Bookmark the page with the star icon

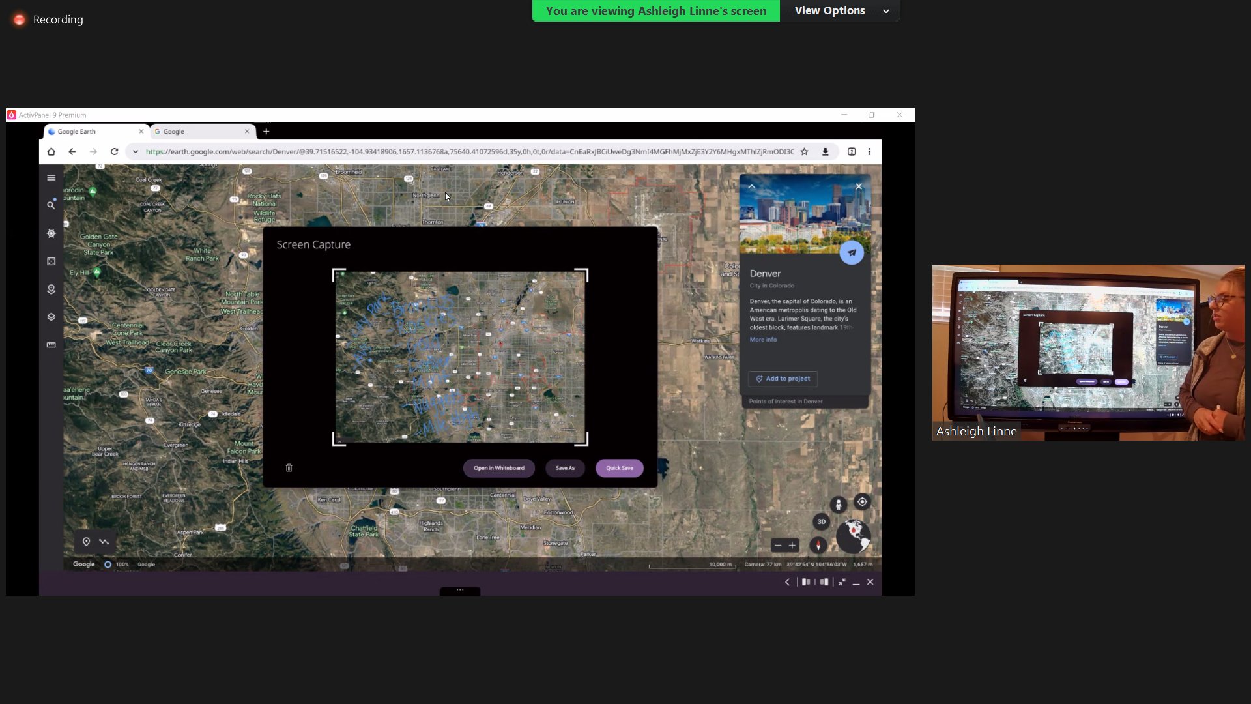point(805,152)
